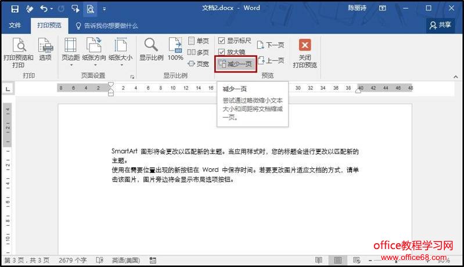Screen dimensions: 464x267
Task: Set zoom to 100% button
Action: coord(175,49)
